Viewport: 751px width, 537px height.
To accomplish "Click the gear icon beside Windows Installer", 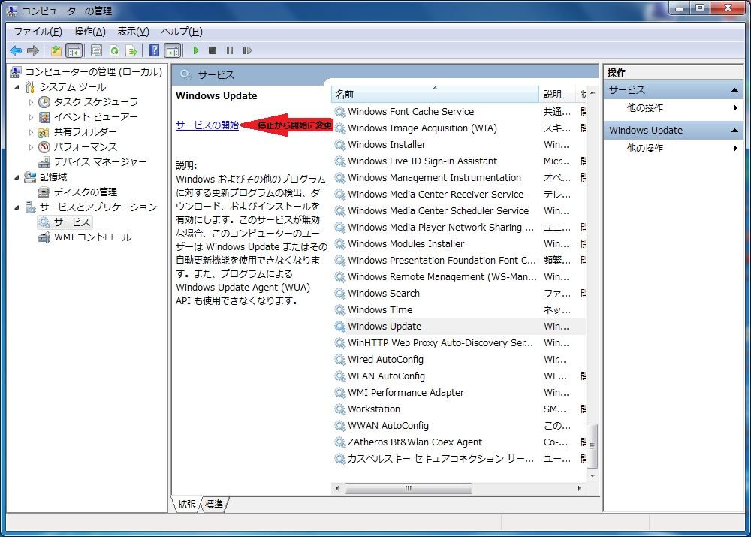I will point(339,145).
